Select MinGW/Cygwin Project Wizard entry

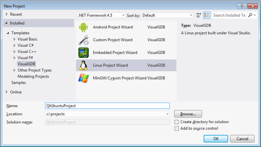pos(126,78)
